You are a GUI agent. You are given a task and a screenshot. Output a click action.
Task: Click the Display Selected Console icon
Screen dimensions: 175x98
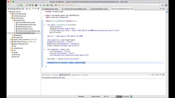tap(153, 75)
